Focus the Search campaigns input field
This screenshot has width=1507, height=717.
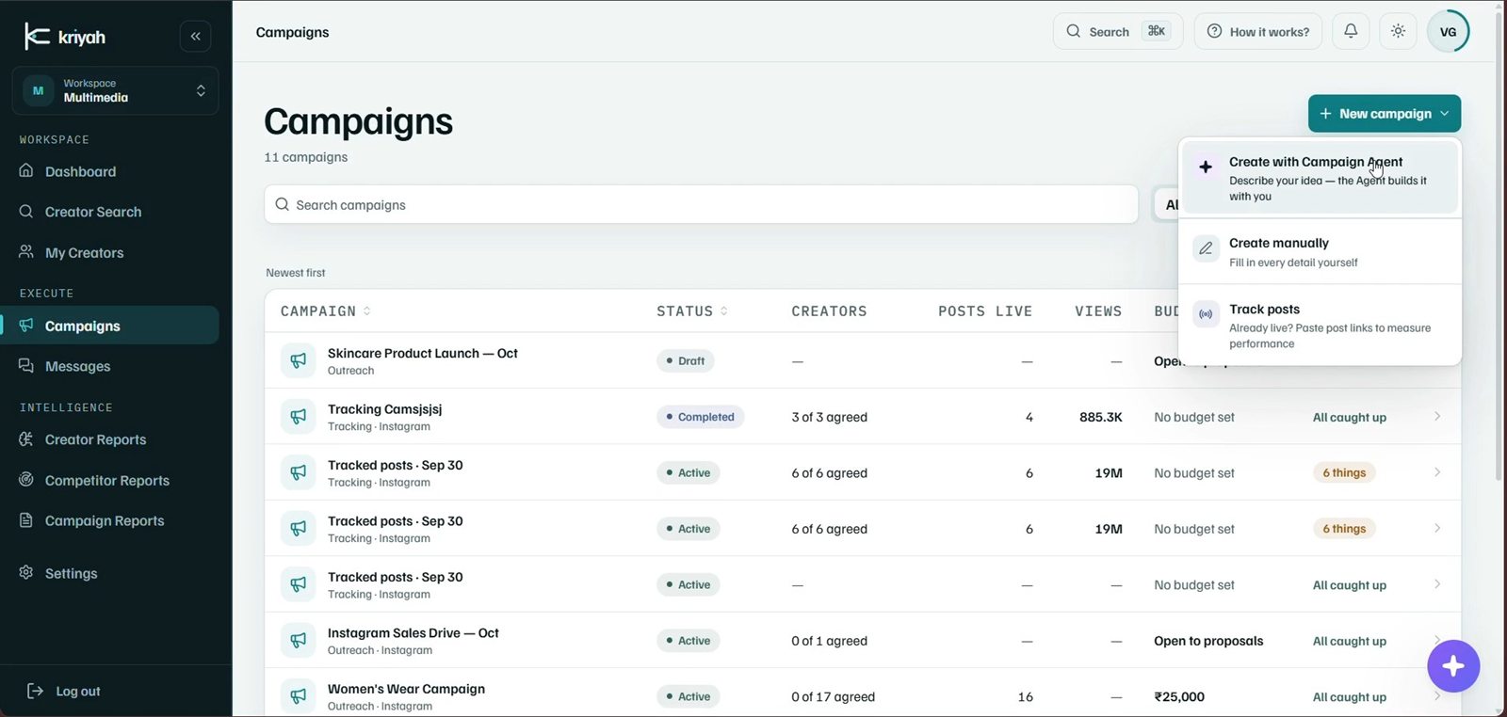(x=701, y=204)
